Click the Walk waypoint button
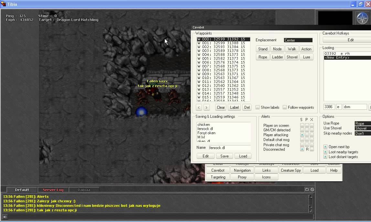Viewport: 371px width, 222px height. click(x=292, y=49)
